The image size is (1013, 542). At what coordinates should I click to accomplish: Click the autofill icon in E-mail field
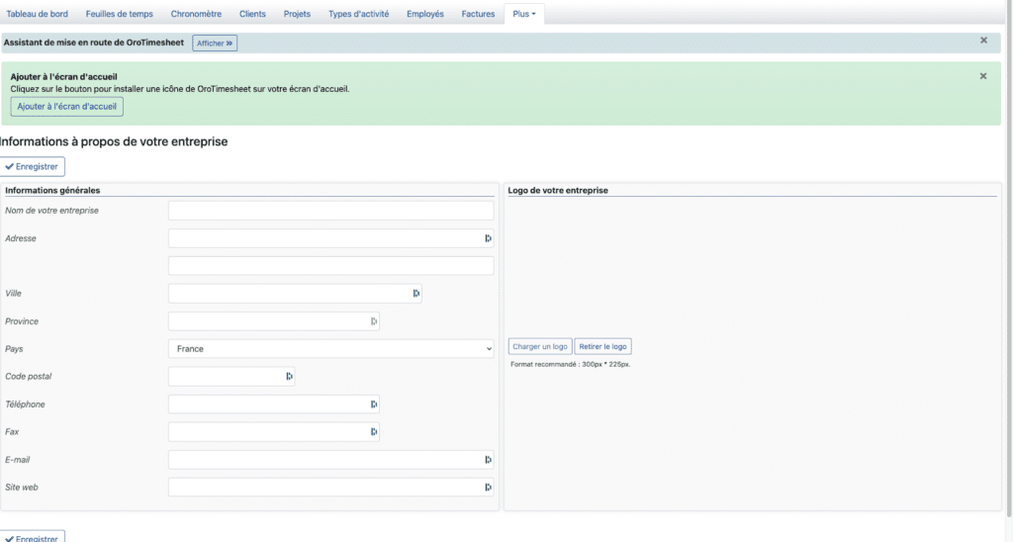(488, 460)
